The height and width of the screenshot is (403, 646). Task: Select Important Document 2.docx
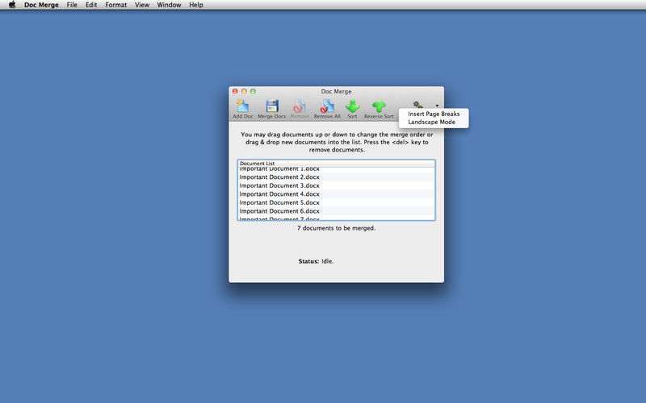click(x=336, y=177)
